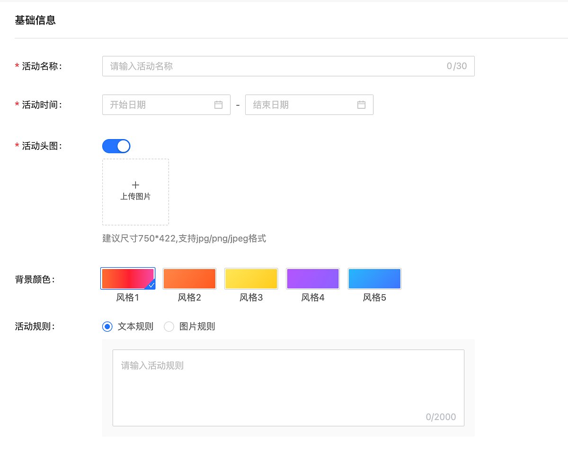Click the 风格5 label text
This screenshot has width=568, height=456.
[374, 298]
